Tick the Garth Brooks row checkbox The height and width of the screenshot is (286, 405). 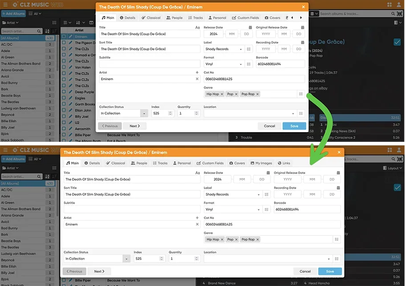pyautogui.click(x=64, y=104)
